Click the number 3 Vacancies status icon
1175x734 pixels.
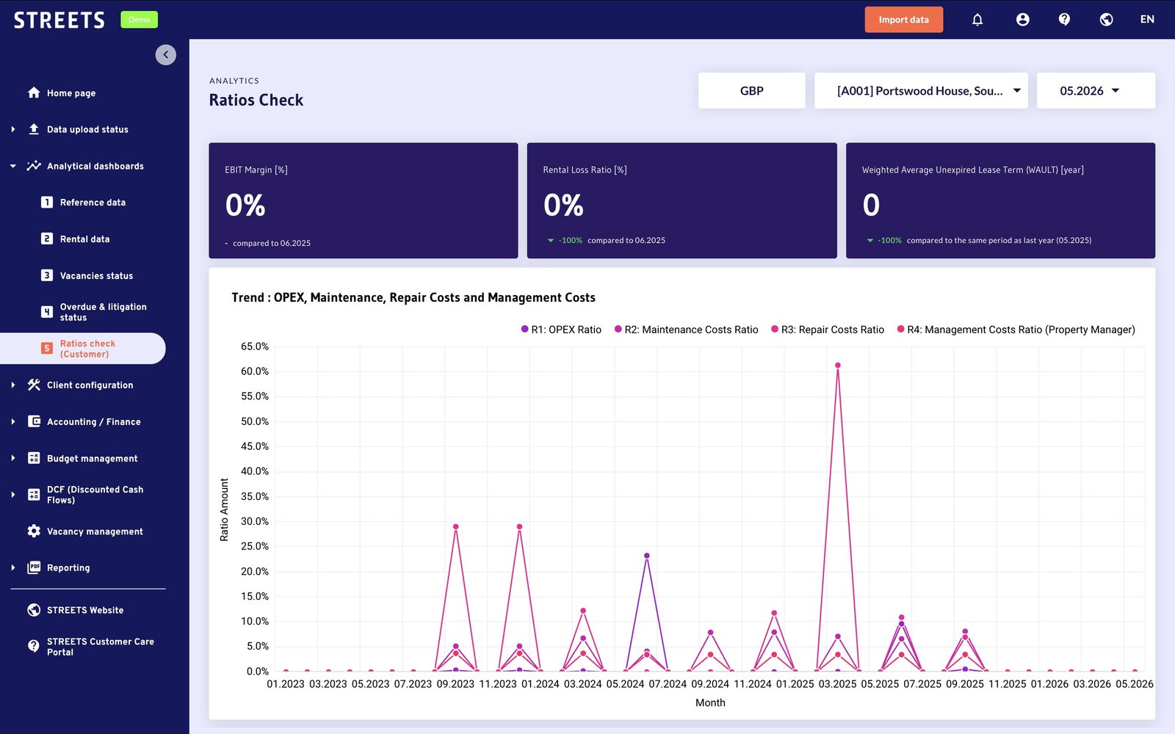(47, 275)
